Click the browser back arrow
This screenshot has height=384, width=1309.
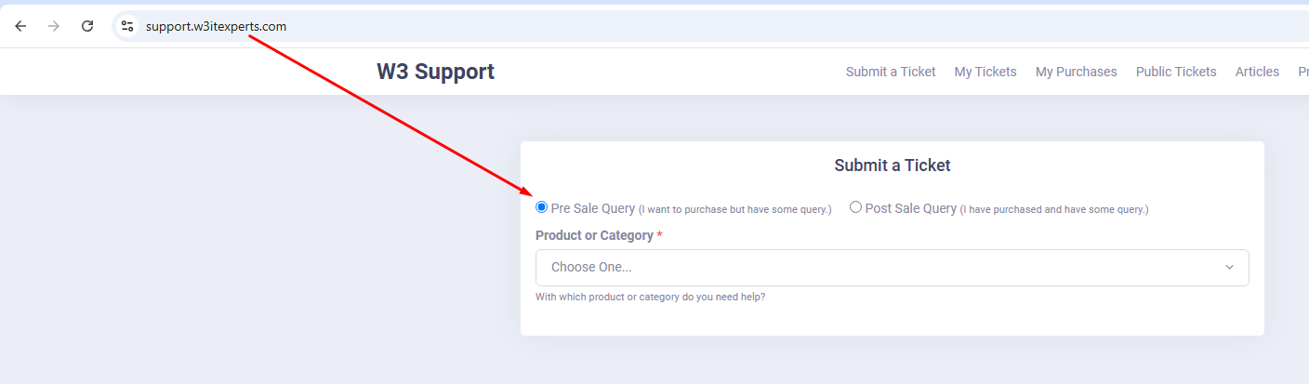click(x=20, y=26)
